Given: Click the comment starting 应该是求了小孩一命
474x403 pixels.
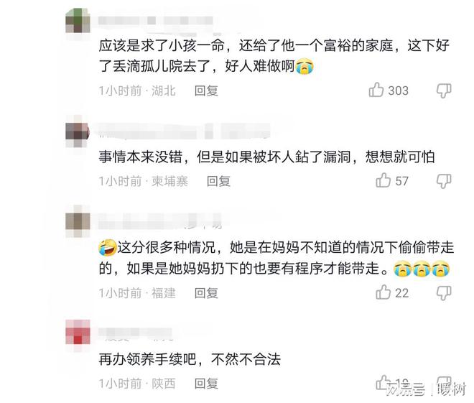Looking at the screenshot, I should (274, 56).
